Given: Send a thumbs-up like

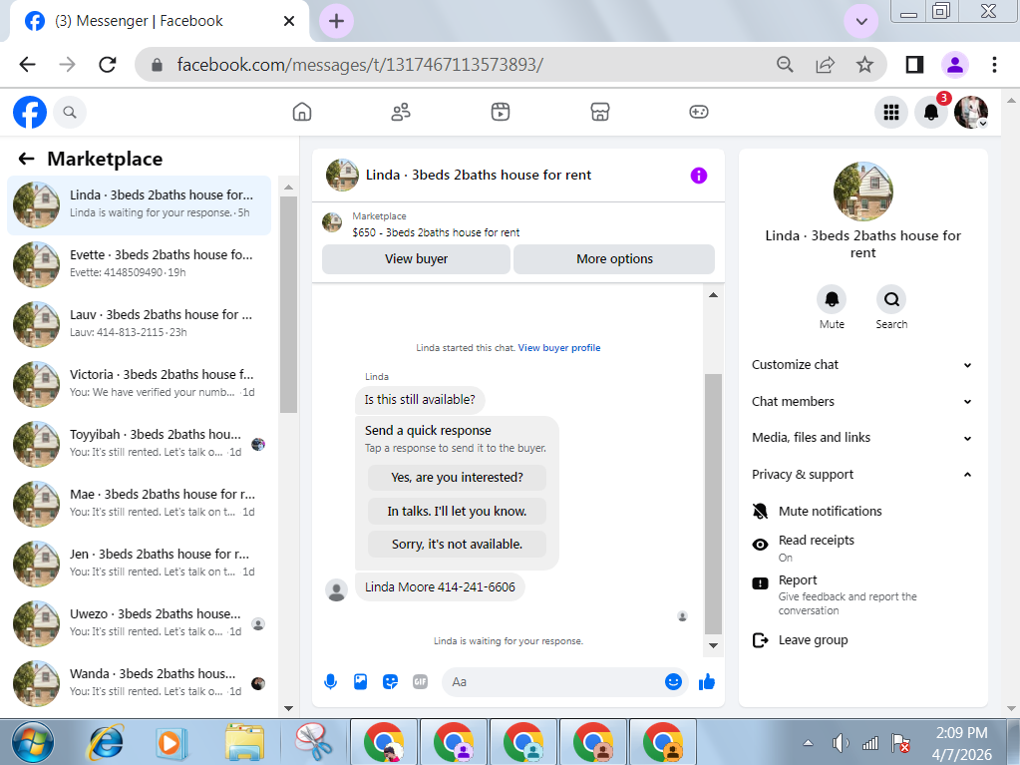Looking at the screenshot, I should point(707,682).
